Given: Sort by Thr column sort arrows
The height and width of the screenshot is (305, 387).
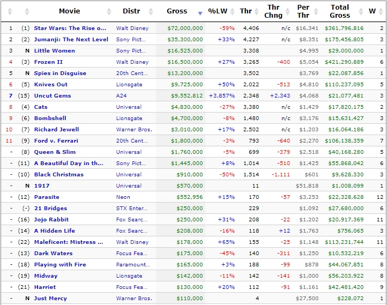Looking at the screenshot, I should [256, 11].
